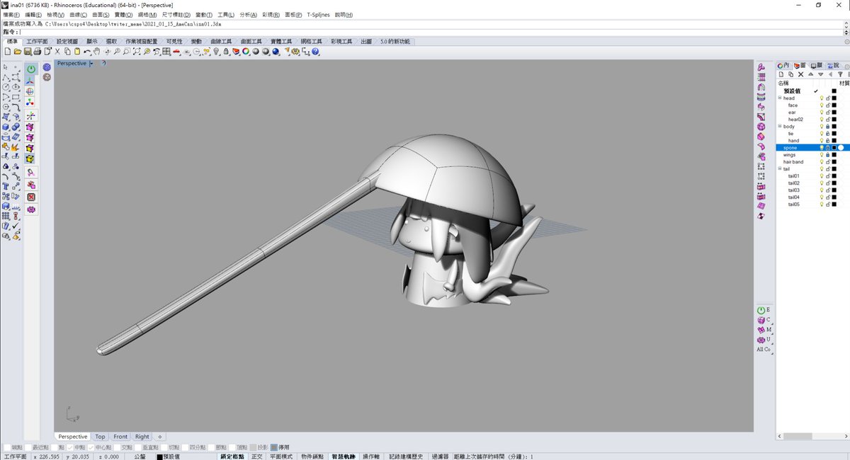Collapse the body layer group
Screen dimensions: 850x460
click(x=780, y=127)
